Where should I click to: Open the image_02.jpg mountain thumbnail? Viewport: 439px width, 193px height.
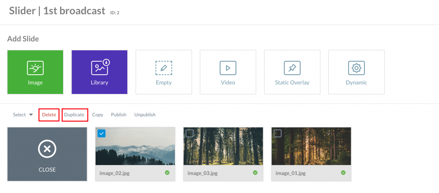135,146
